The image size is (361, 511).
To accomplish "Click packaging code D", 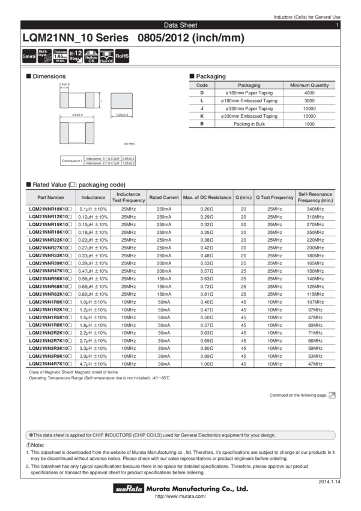I will pos(202,93).
